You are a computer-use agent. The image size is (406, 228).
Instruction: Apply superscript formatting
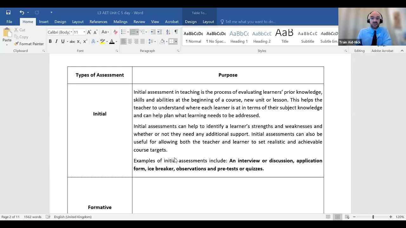click(85, 41)
